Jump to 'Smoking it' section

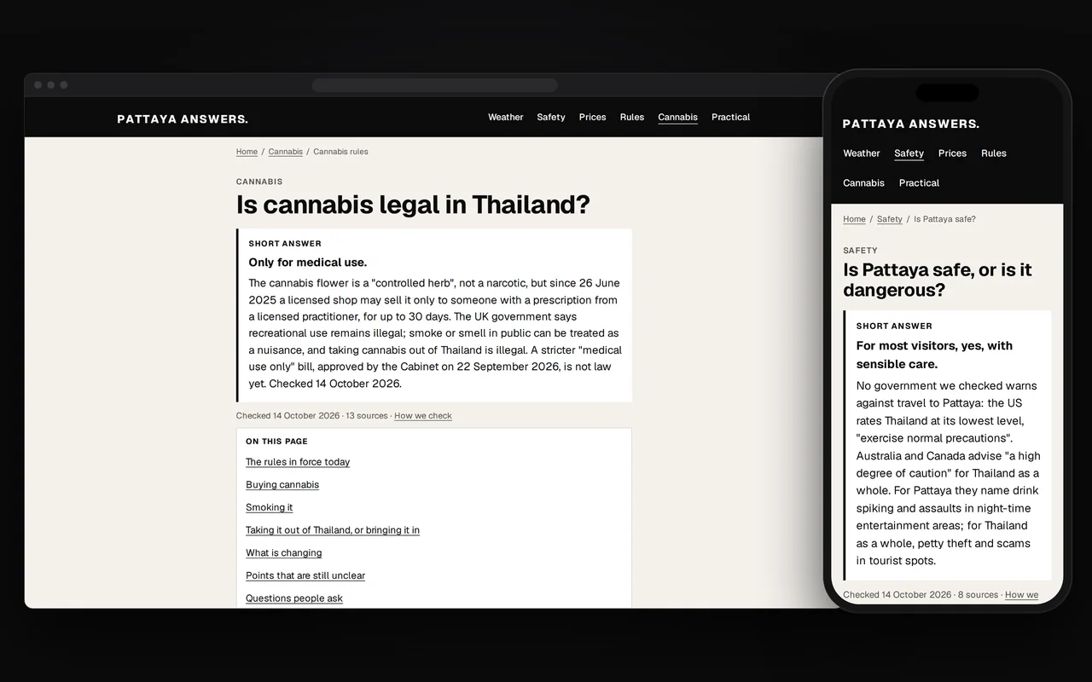pos(270,507)
